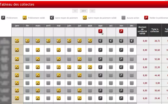This screenshot has width=168, height=104.
Task: Click nov prélèvement icon in 44,40 row
Action: tap(121, 75)
